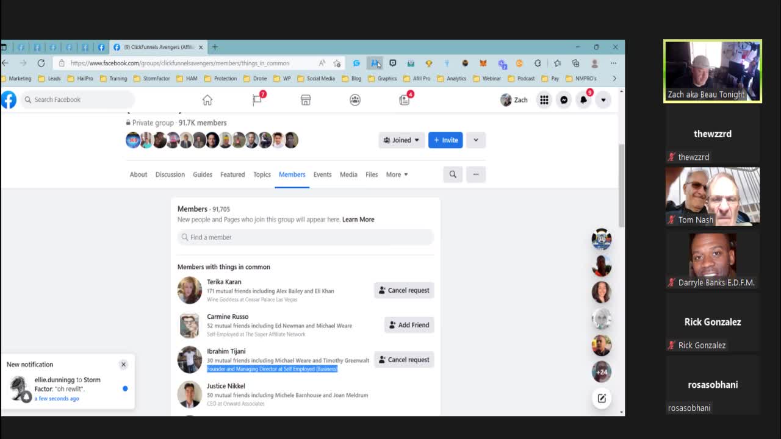This screenshot has width=781, height=439.
Task: Click the Facebook logo
Action: pos(8,99)
